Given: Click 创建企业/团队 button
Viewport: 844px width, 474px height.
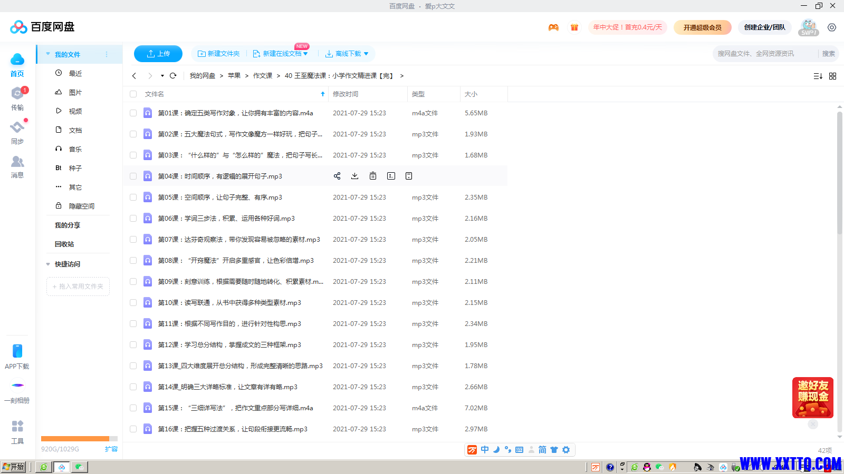Looking at the screenshot, I should click(764, 27).
